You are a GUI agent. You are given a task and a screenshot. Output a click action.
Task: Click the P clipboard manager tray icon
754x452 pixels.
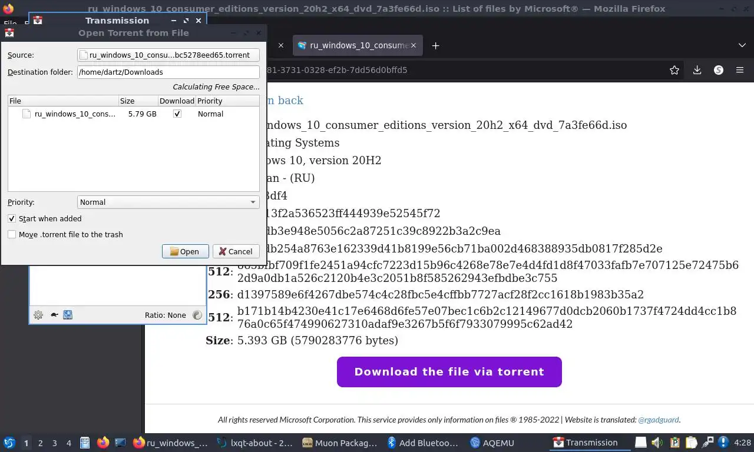coord(675,443)
